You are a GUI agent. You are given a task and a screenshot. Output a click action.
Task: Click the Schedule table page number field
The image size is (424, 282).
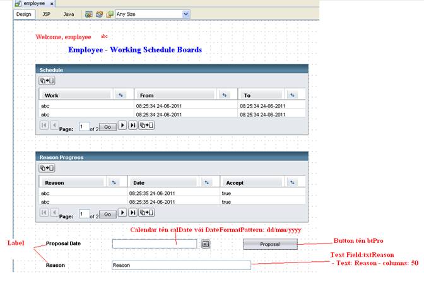tap(84, 127)
